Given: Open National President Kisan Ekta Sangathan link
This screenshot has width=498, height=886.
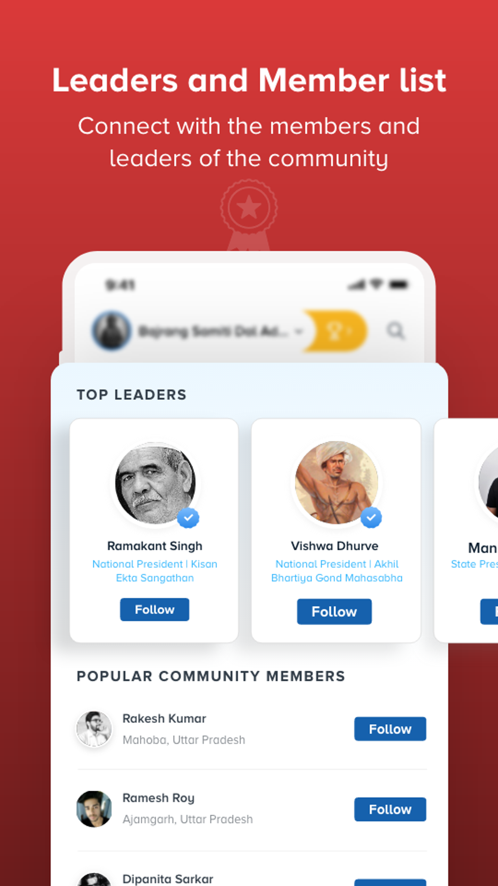Looking at the screenshot, I should click(155, 571).
